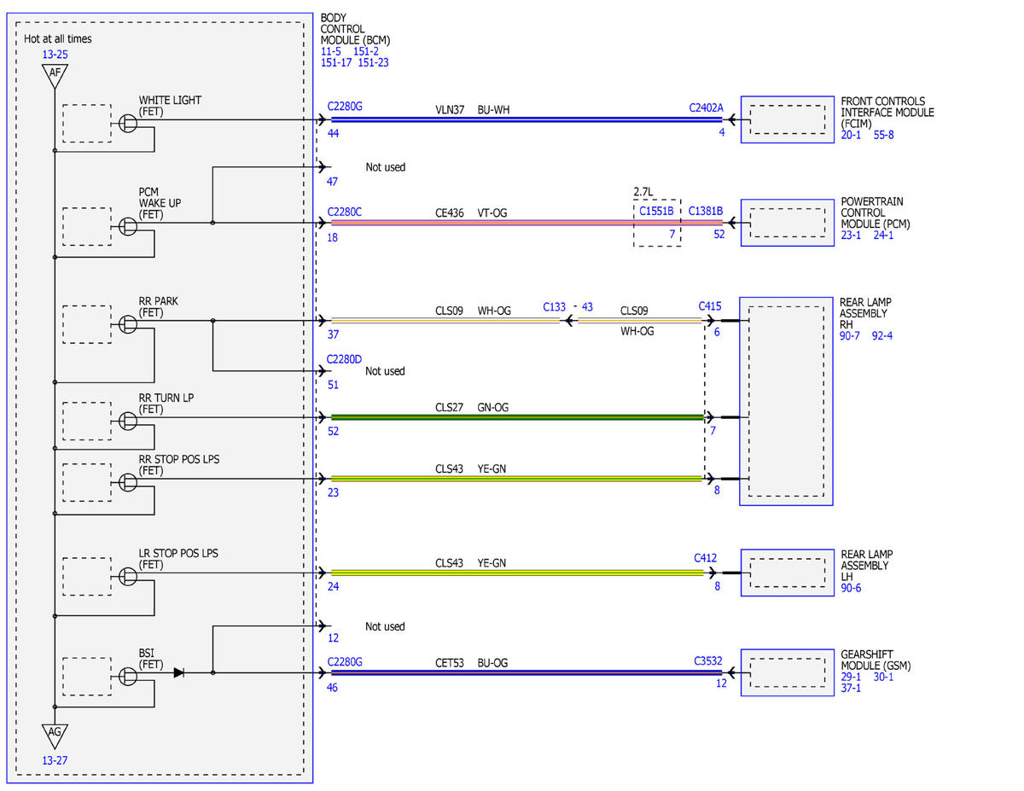Viewport: 1024px width, 791px height.
Task: Select the RR STOP POS LPS FET symbol
Action: tap(128, 483)
